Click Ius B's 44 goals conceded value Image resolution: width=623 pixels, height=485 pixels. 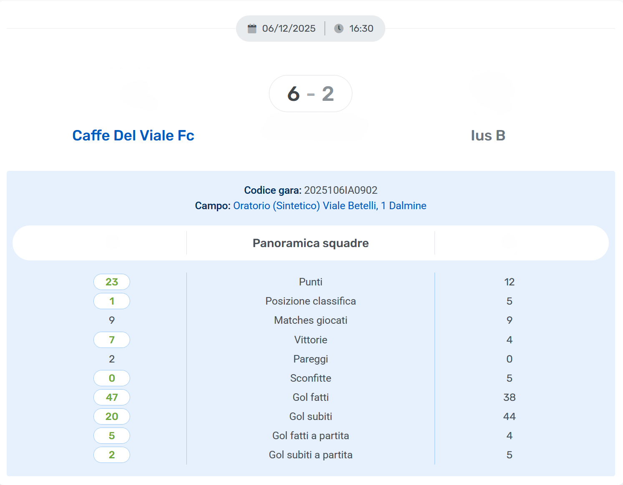tap(509, 417)
